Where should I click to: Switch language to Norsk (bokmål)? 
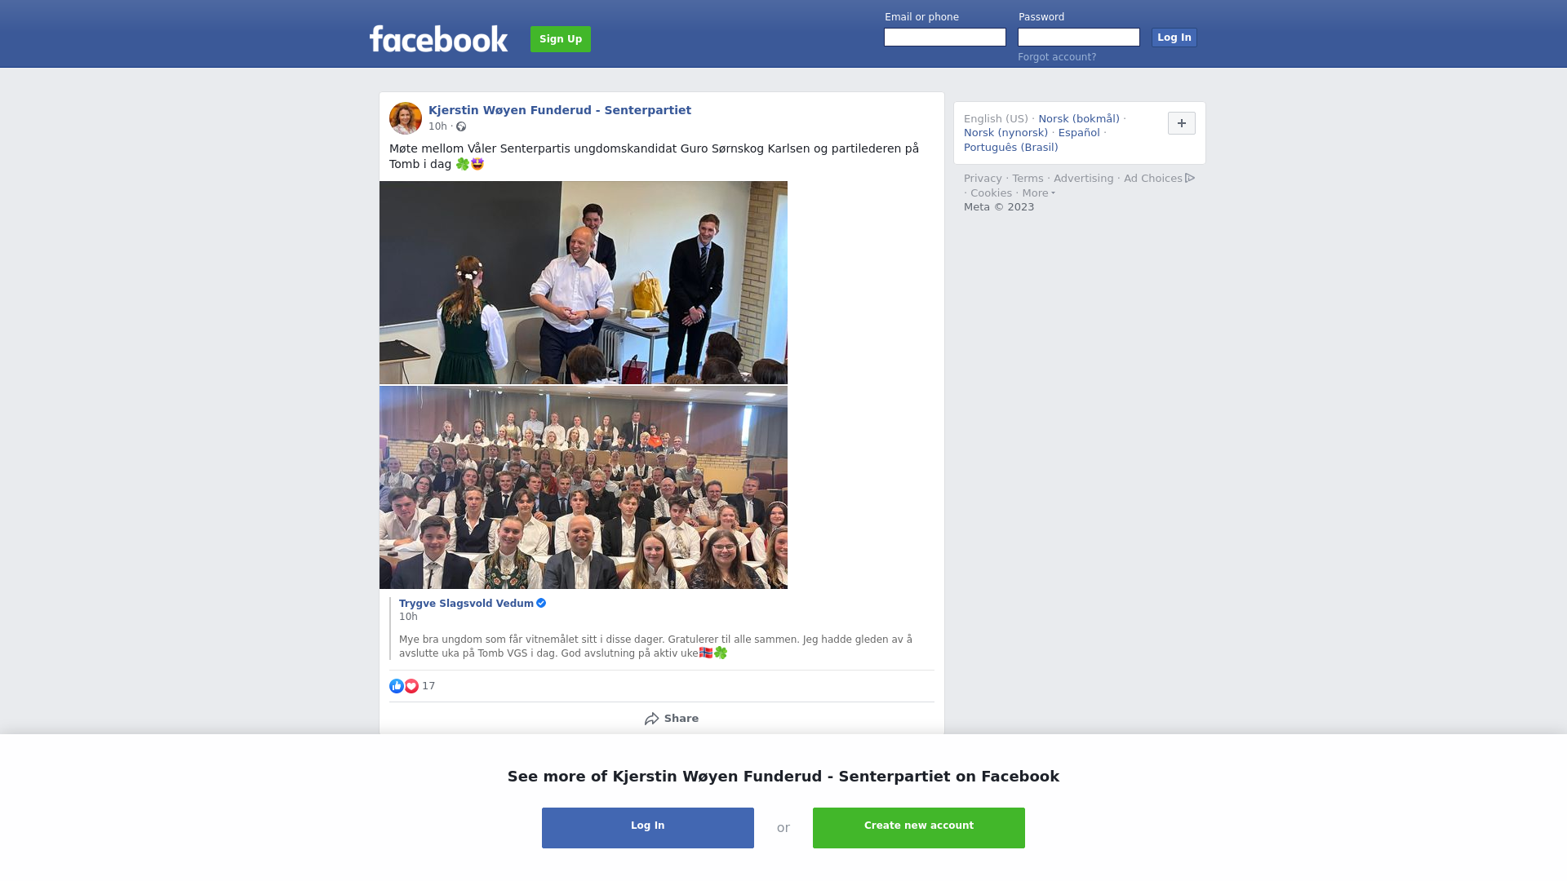point(1079,119)
